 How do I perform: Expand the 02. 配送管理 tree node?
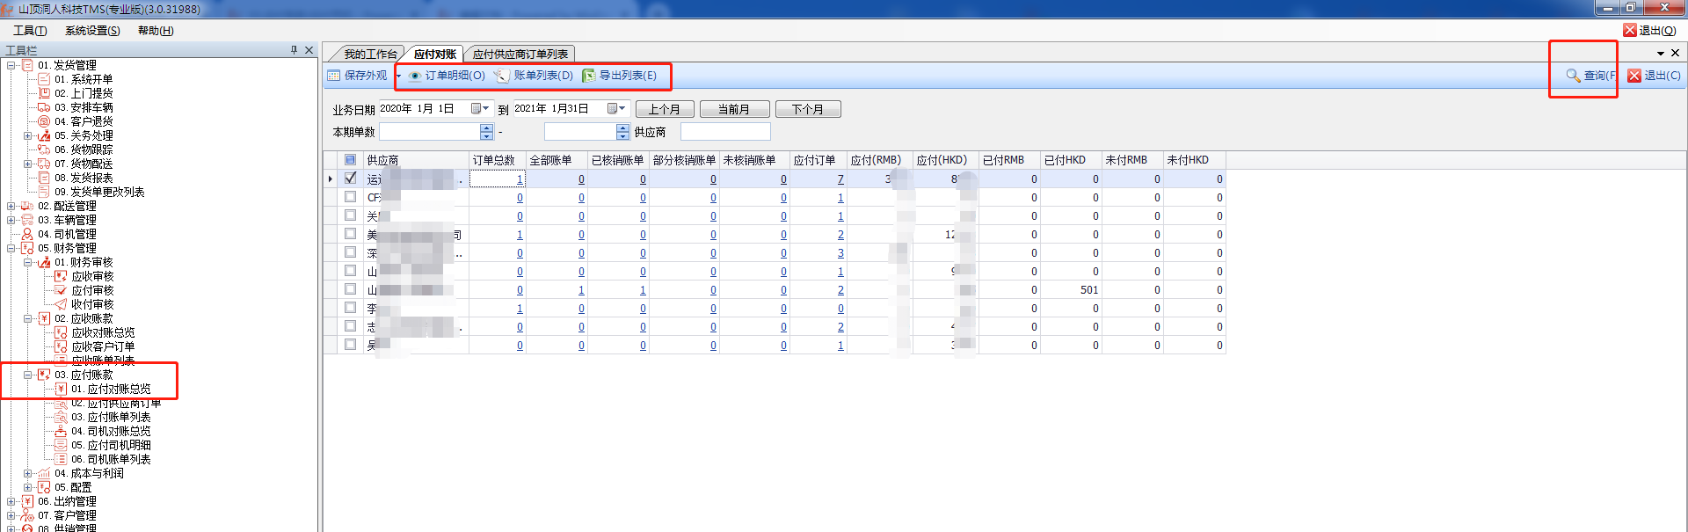(x=11, y=207)
